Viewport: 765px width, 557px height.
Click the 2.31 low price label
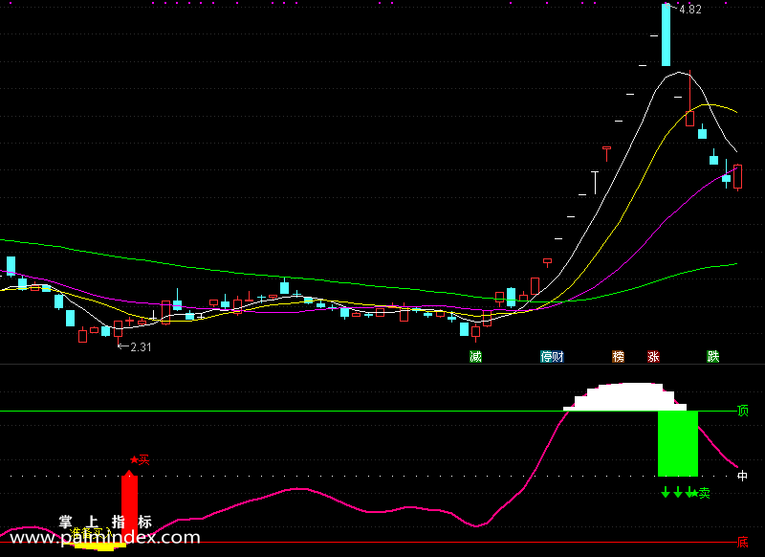[141, 347]
